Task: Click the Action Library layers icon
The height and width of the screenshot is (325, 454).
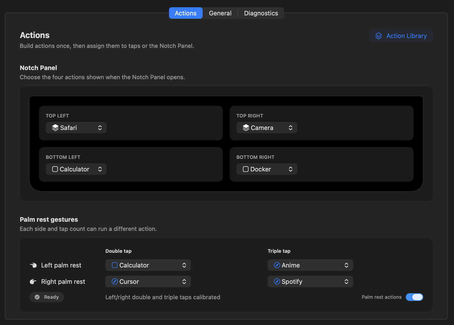Action: coord(379,36)
